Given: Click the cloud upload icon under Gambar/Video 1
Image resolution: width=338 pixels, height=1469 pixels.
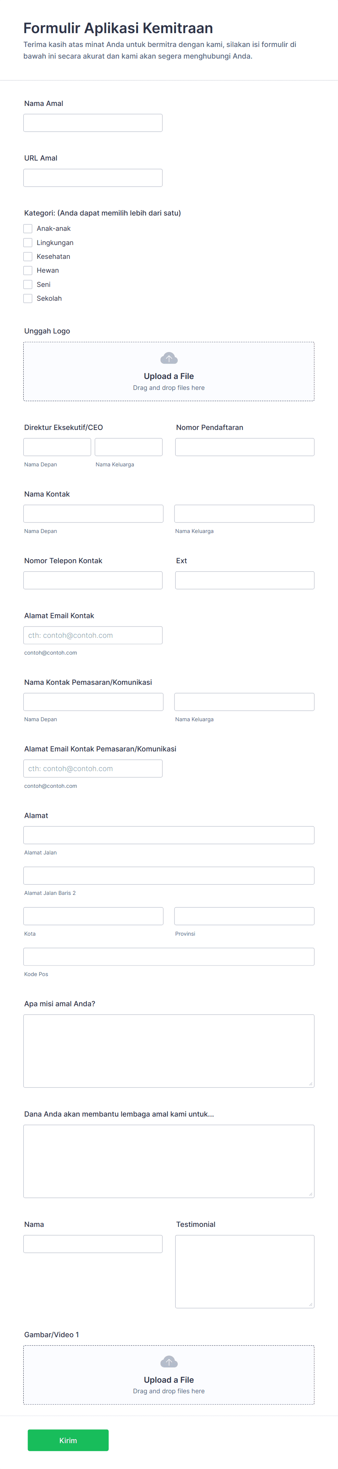Looking at the screenshot, I should [x=169, y=1362].
